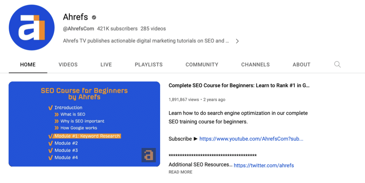Screen dimensions: 365x183
Task: Click the 2 years ago text
Action: pos(214,100)
